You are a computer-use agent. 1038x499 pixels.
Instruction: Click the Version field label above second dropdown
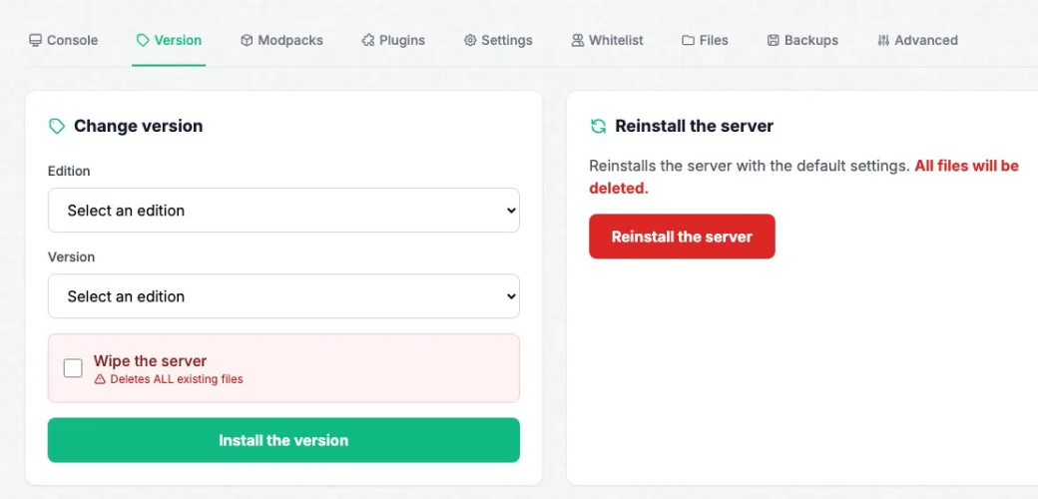[71, 256]
